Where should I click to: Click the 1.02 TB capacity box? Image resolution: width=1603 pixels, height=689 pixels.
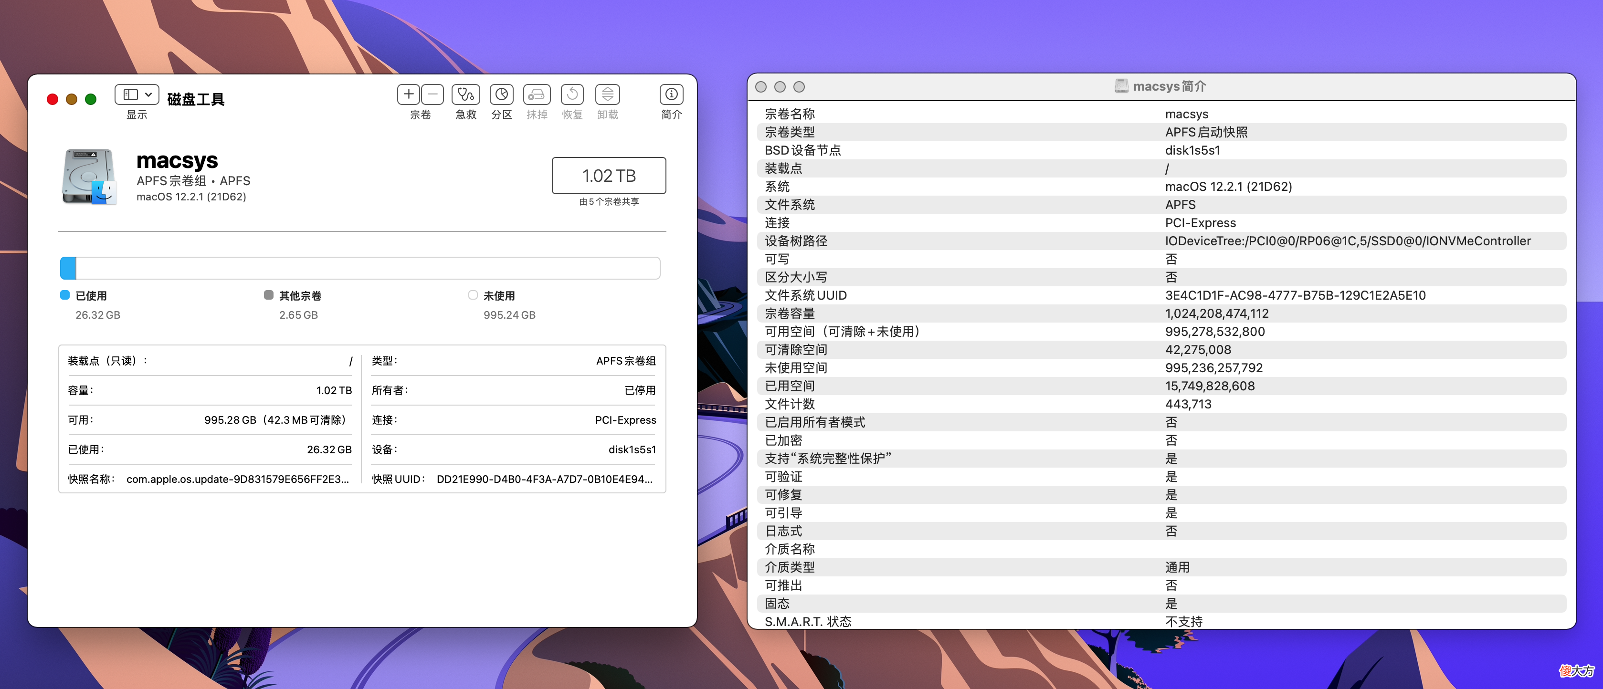tap(609, 176)
